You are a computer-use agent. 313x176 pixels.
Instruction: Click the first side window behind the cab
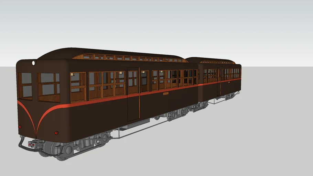point(78,87)
